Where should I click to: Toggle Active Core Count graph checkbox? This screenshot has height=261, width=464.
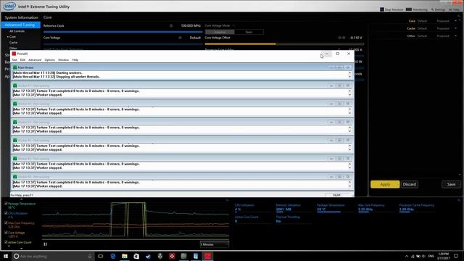[x=6, y=242]
